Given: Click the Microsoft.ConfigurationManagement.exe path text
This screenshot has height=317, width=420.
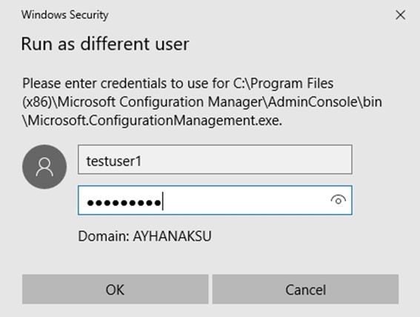Looking at the screenshot, I should 152,121.
